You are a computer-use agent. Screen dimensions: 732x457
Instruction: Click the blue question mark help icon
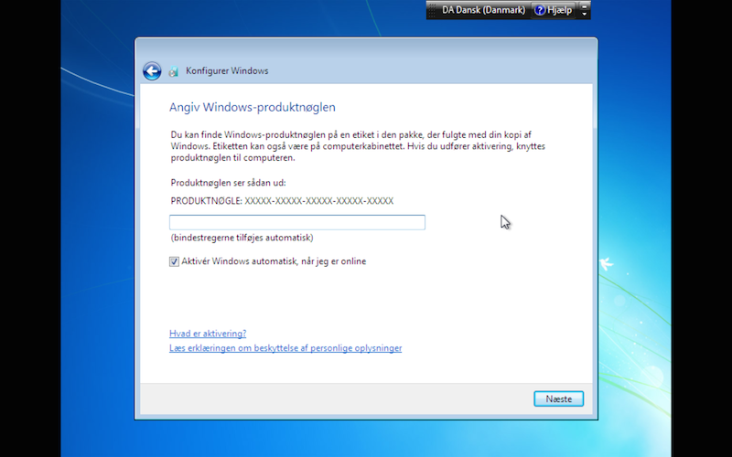[540, 10]
